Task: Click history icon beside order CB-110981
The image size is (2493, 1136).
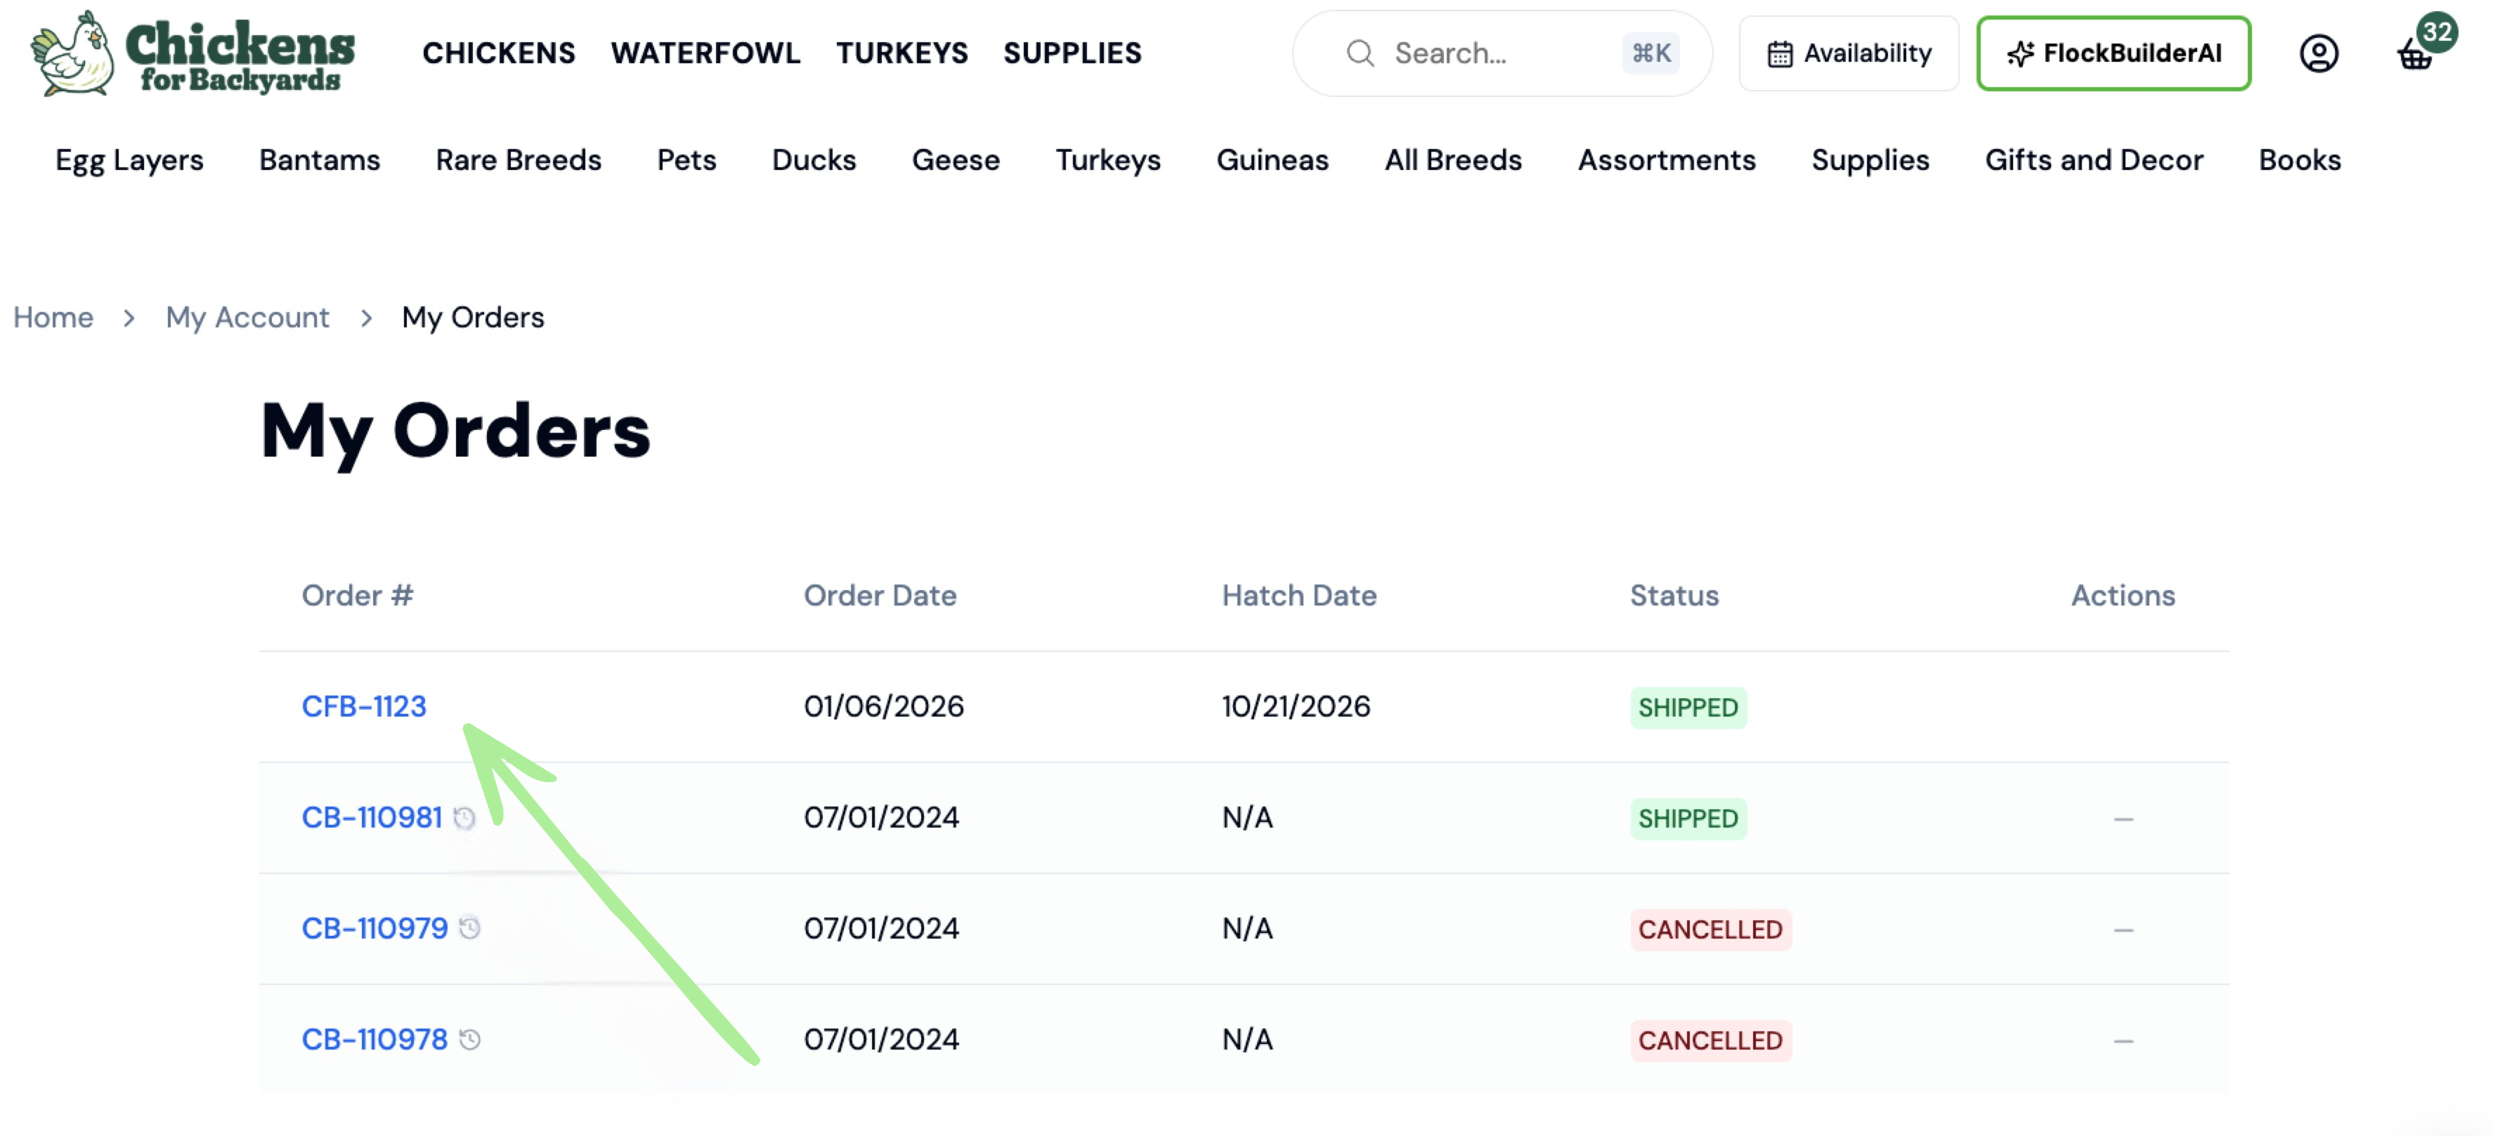Action: pyautogui.click(x=464, y=818)
